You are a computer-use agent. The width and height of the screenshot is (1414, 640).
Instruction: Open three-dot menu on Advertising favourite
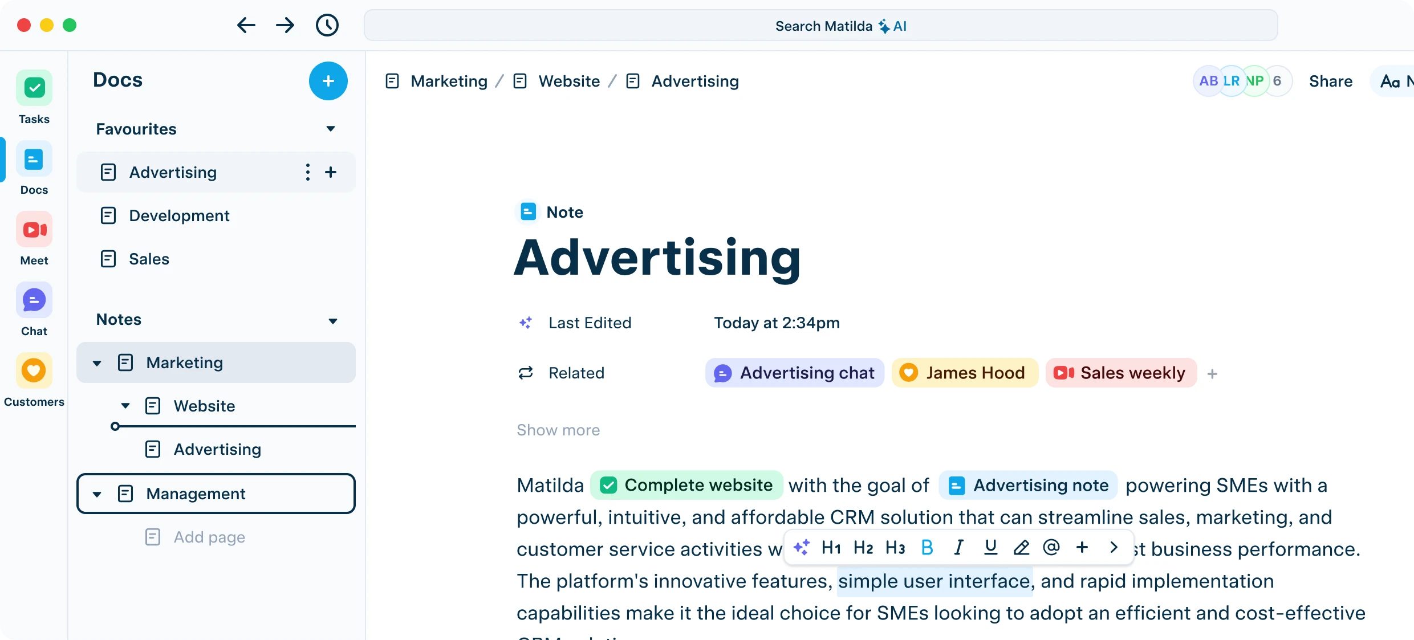[308, 172]
